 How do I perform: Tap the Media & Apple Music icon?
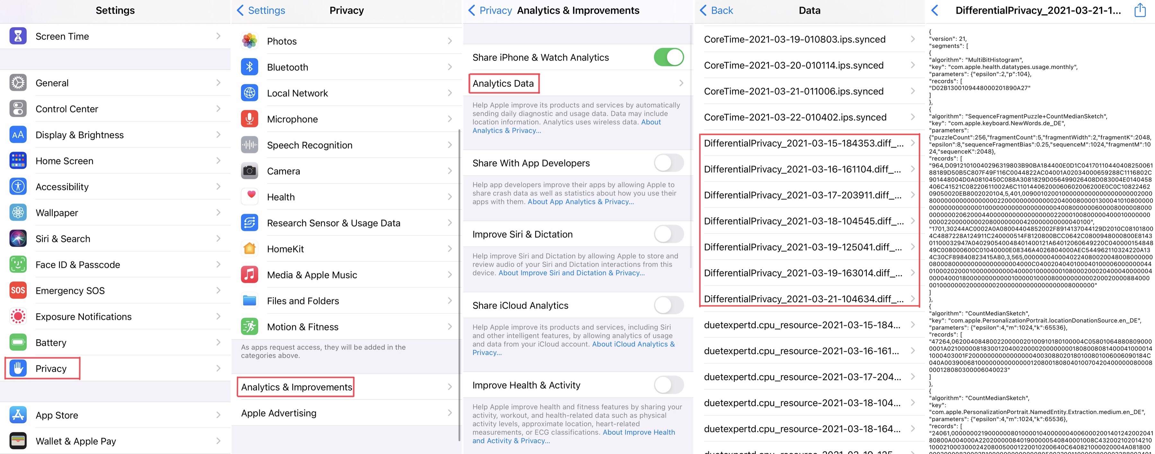250,274
